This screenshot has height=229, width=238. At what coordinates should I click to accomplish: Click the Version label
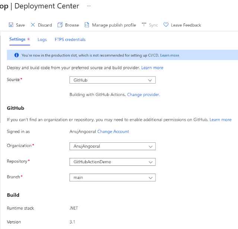[14, 222]
